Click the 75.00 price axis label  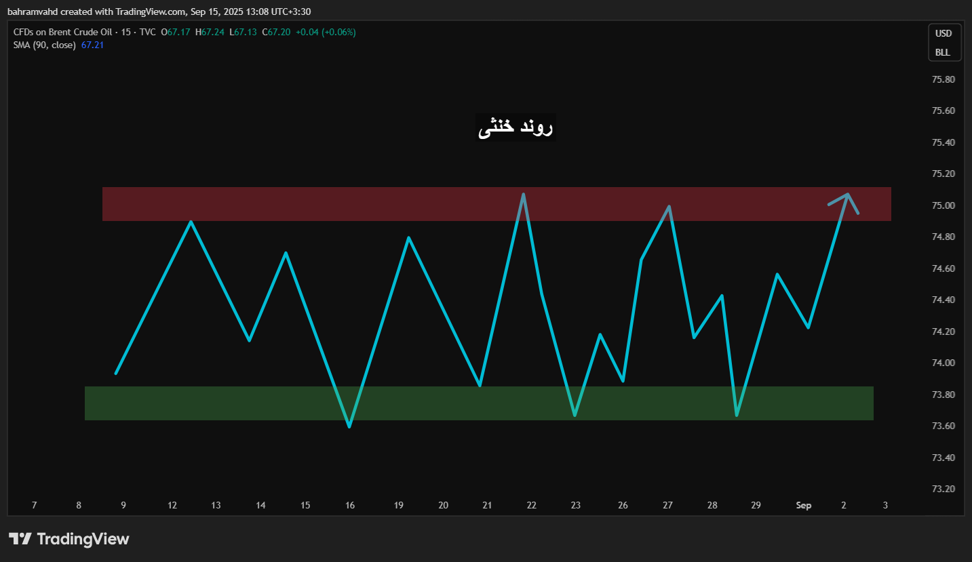pyautogui.click(x=943, y=205)
